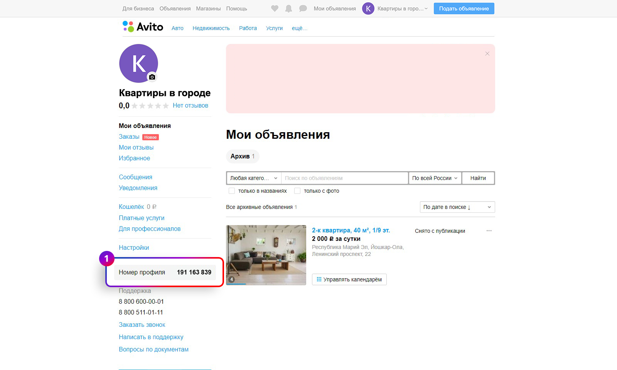
Task: Click 'Заказать звонок' link
Action: 142,325
